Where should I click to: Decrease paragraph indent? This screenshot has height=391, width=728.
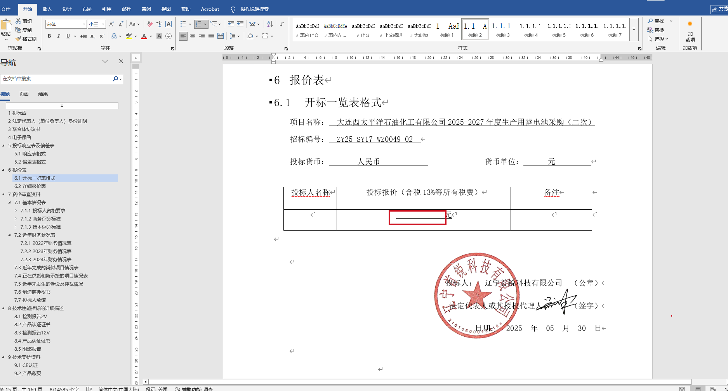click(x=231, y=24)
